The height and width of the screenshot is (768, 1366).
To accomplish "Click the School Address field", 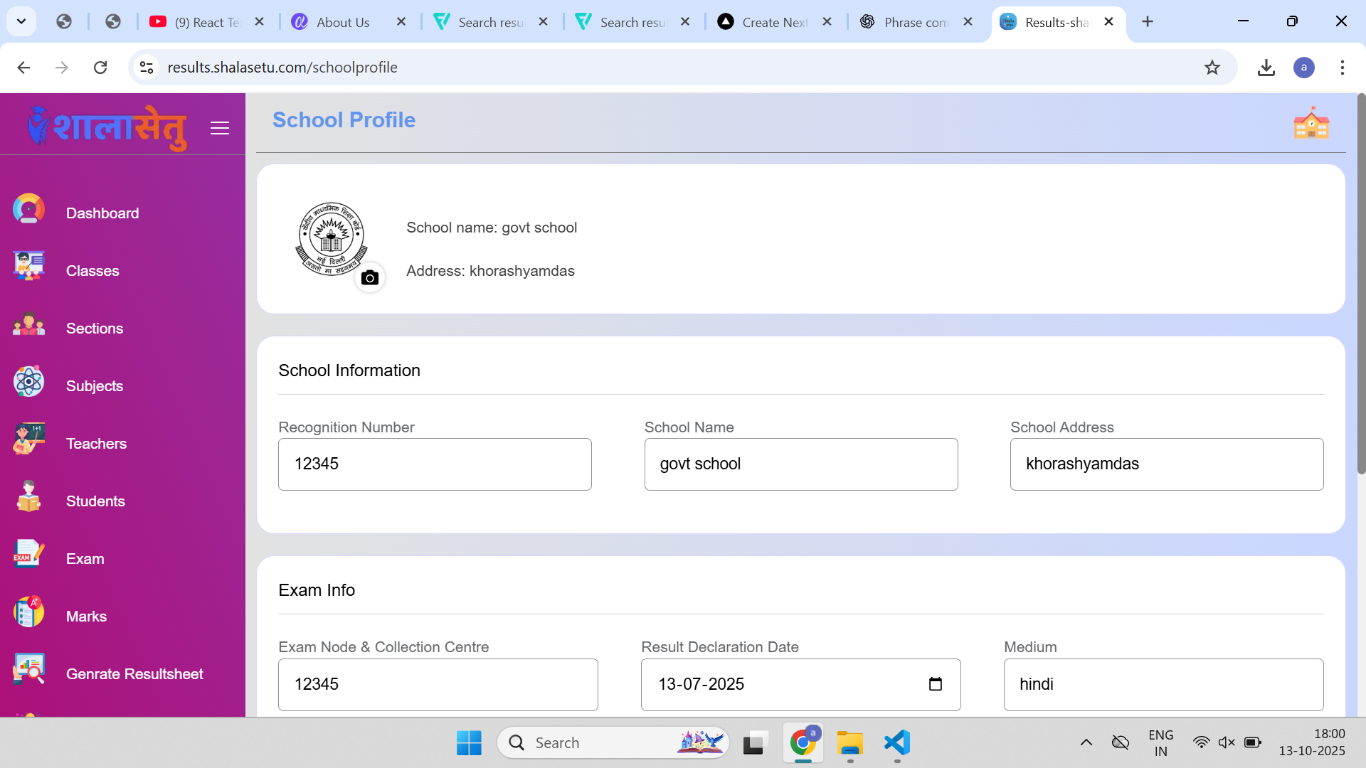I will pyautogui.click(x=1166, y=464).
